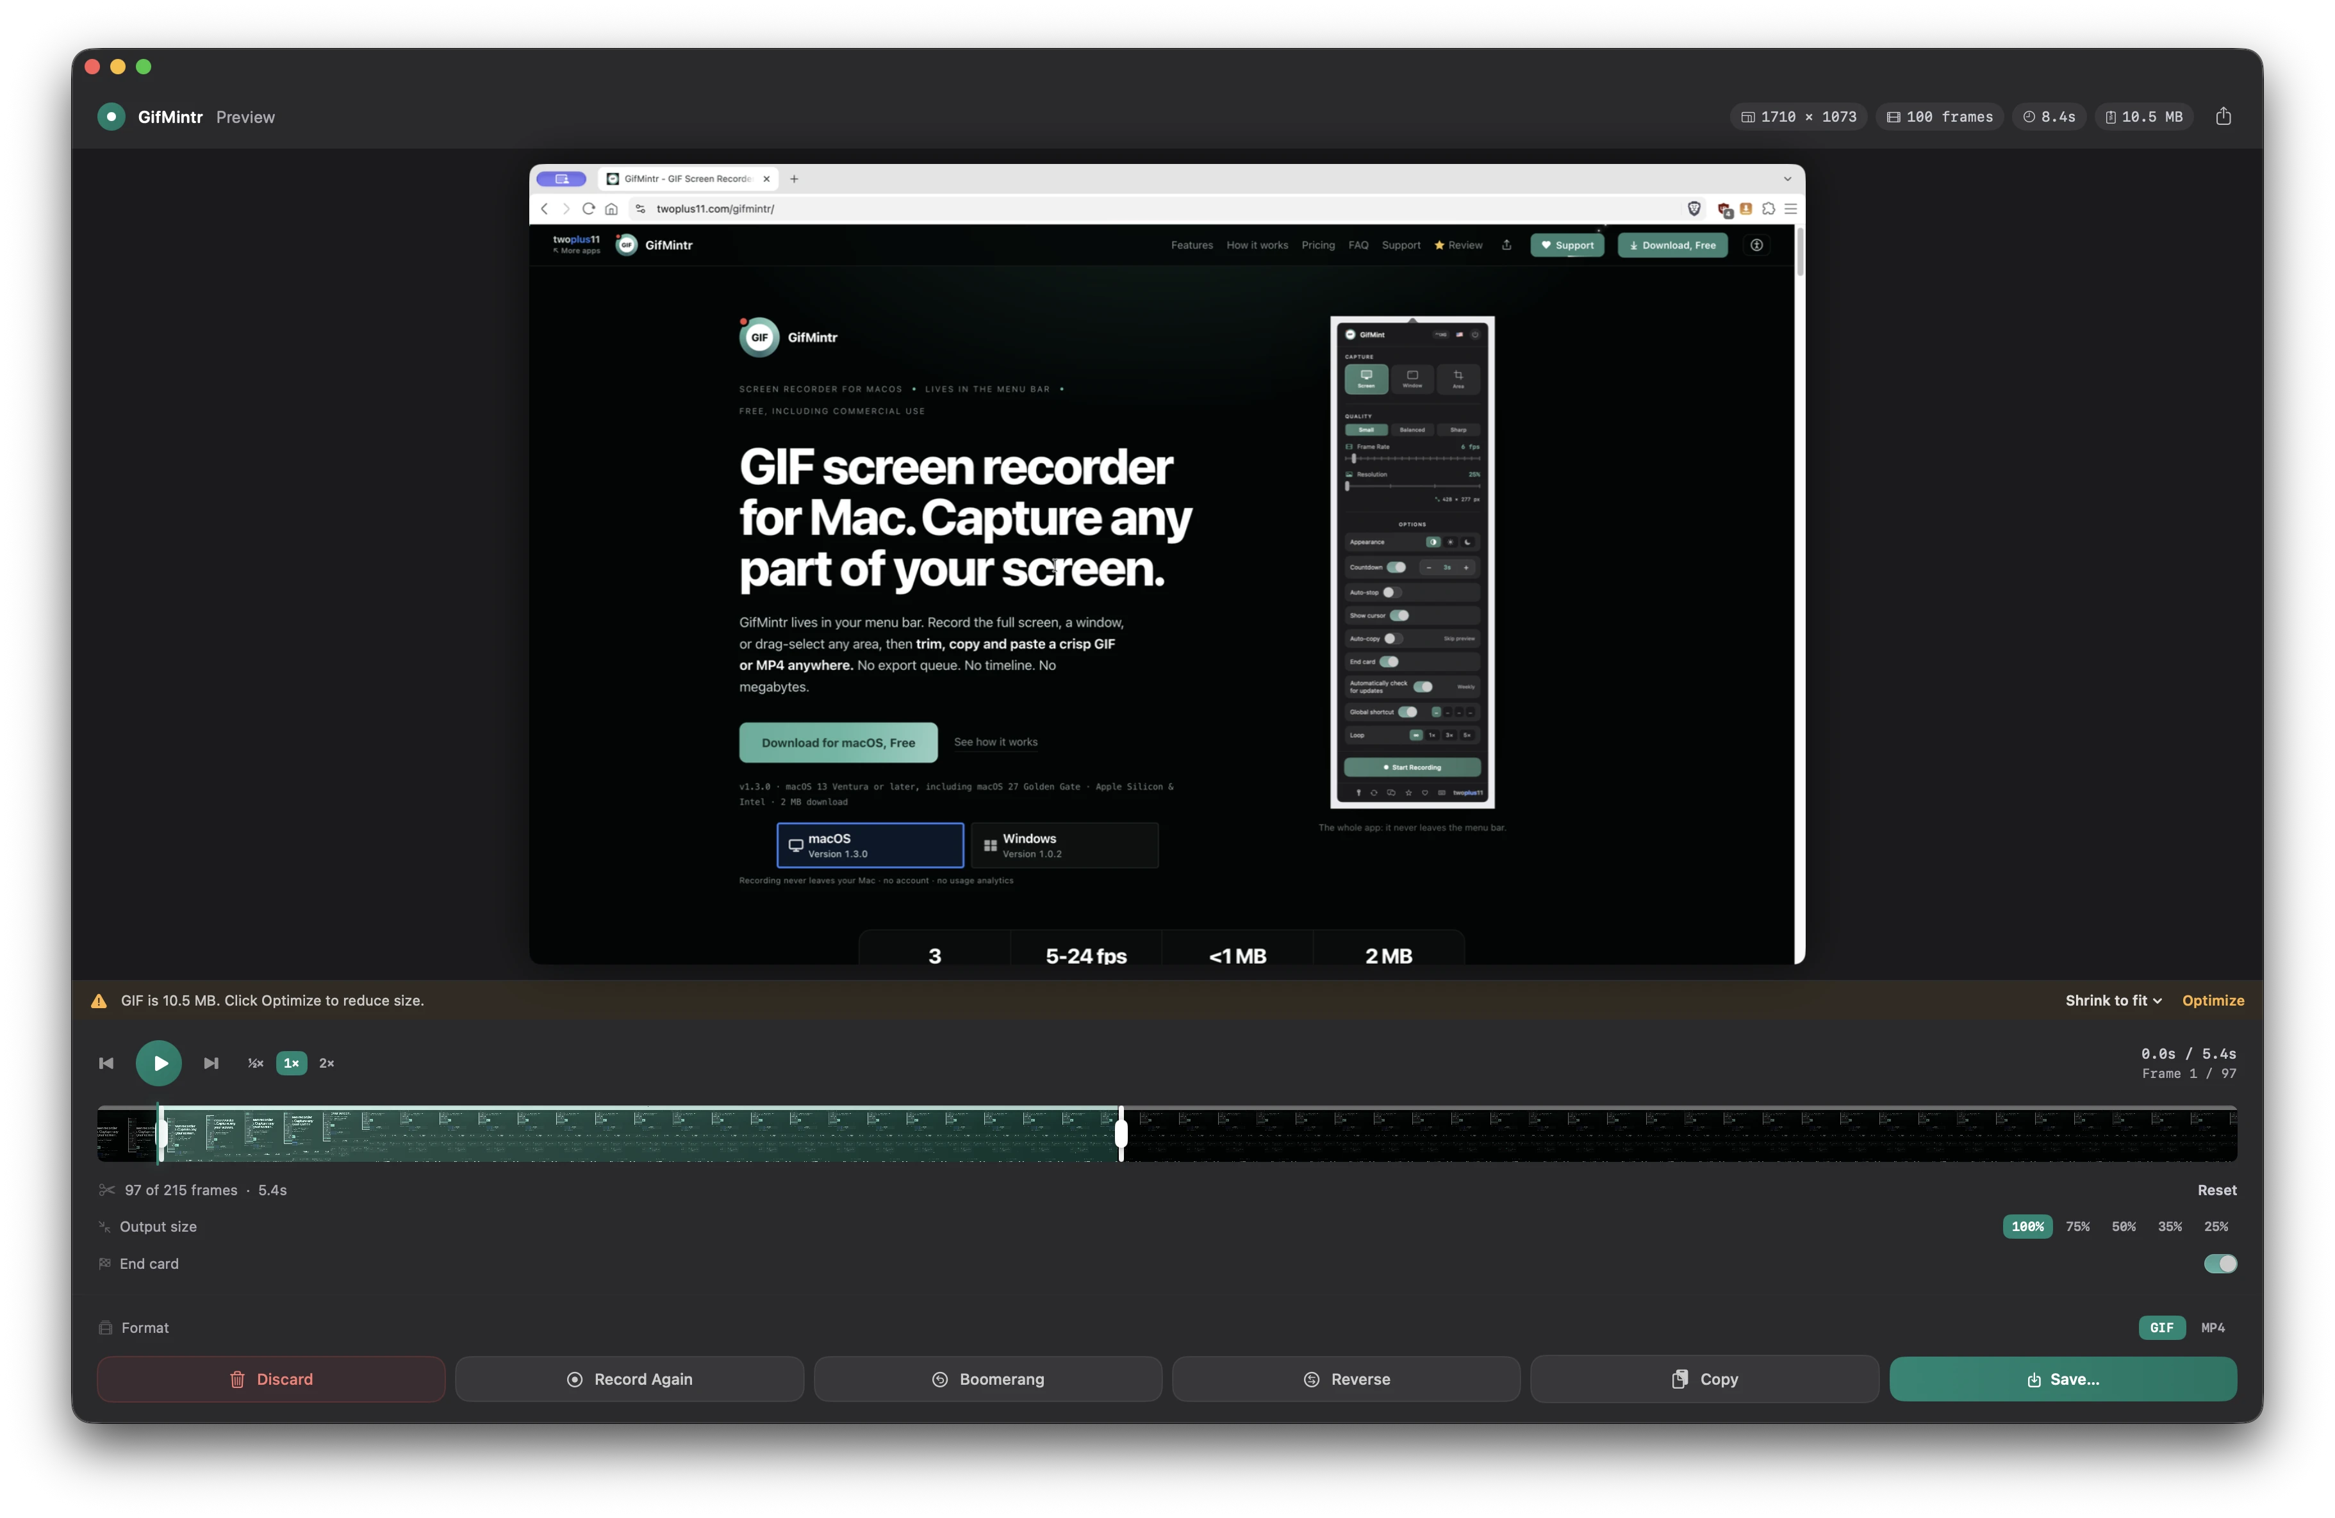Set playback speed to 1×
This screenshot has height=1518, width=2335.
click(x=292, y=1063)
